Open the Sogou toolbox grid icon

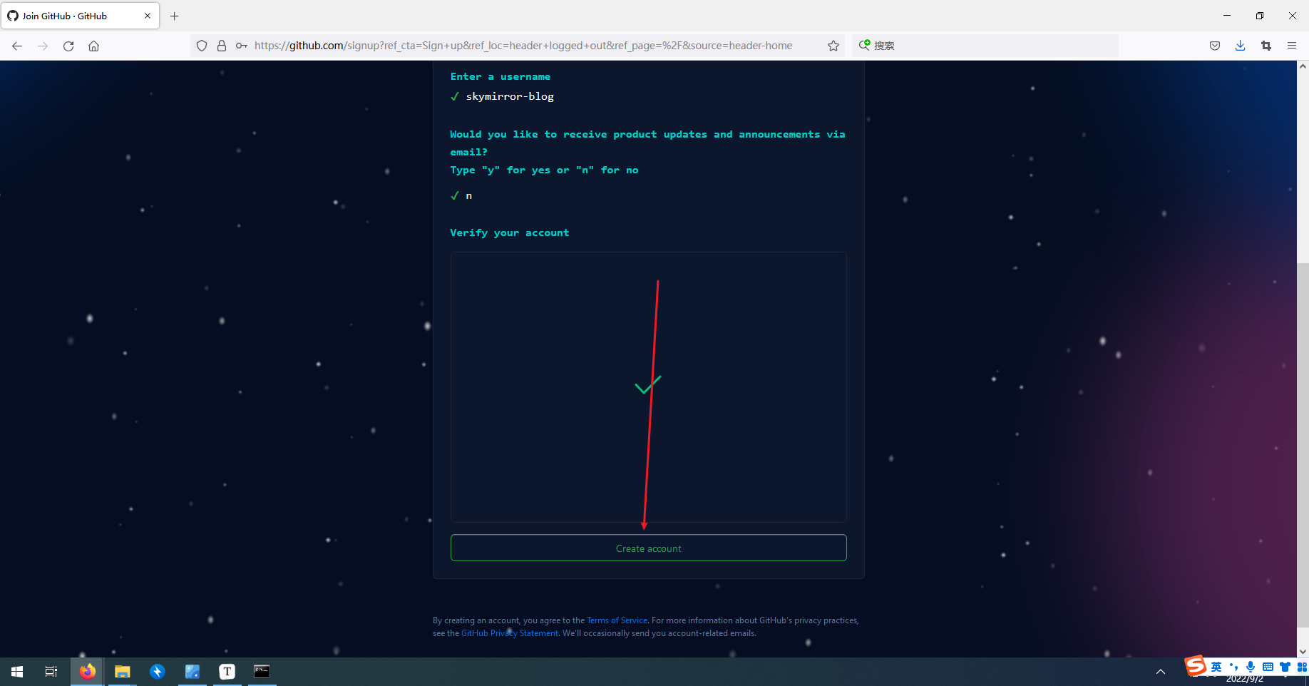click(1302, 667)
